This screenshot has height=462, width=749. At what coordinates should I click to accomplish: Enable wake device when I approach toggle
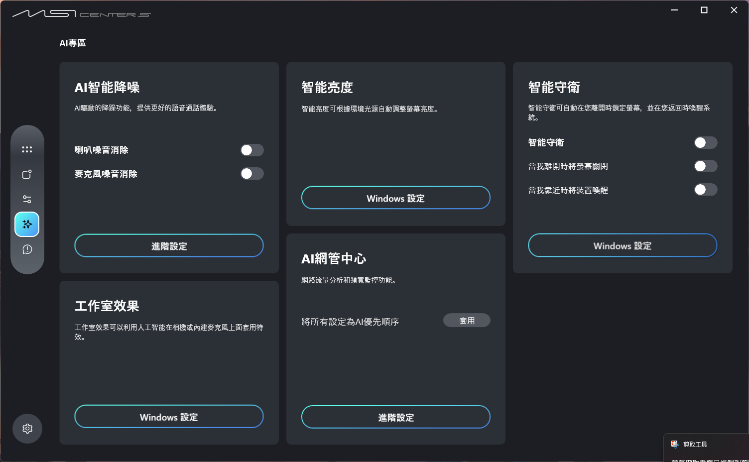[x=705, y=190]
